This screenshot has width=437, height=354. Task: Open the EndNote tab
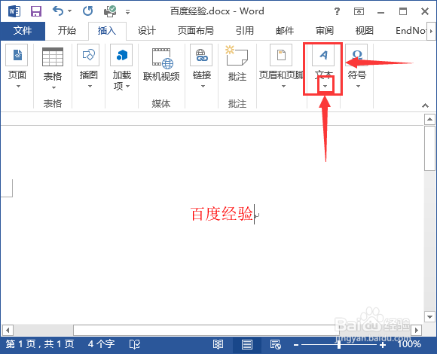tap(411, 31)
